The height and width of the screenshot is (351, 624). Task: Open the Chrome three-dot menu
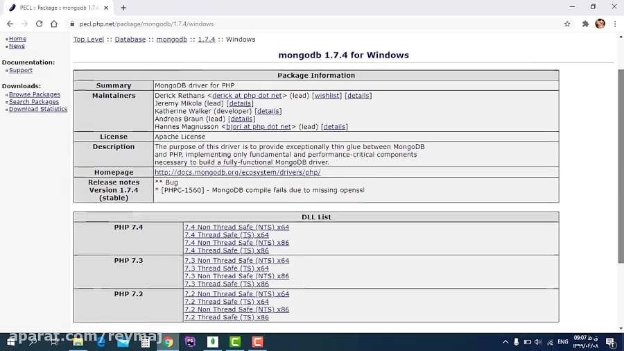(614, 24)
